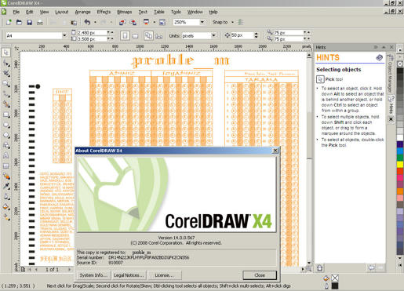This screenshot has height=291, width=404.
Task: Select the Eyedropper tool in toolbox
Action: tap(6, 186)
